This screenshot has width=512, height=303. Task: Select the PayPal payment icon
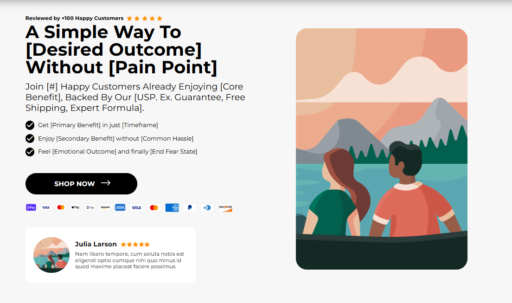[x=190, y=207]
